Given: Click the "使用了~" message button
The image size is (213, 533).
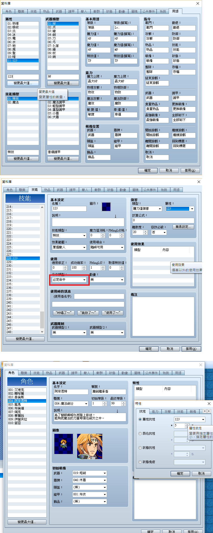Looking at the screenshot, I should click(x=113, y=313).
